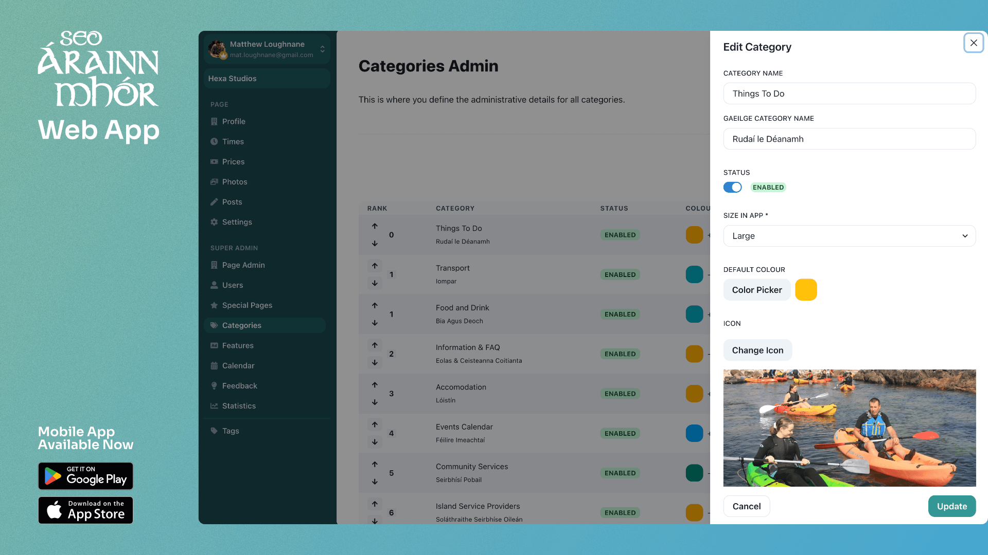Image resolution: width=988 pixels, height=555 pixels.
Task: Select Page Admin in the super admin menu
Action: click(x=243, y=265)
